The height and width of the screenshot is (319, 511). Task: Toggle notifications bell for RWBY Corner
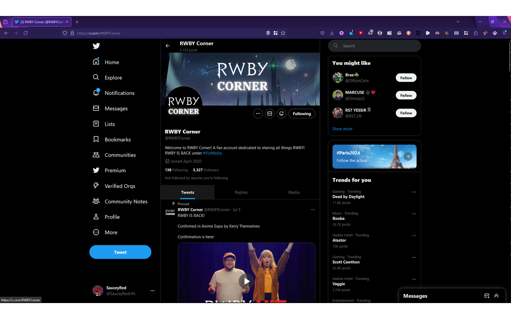281,114
